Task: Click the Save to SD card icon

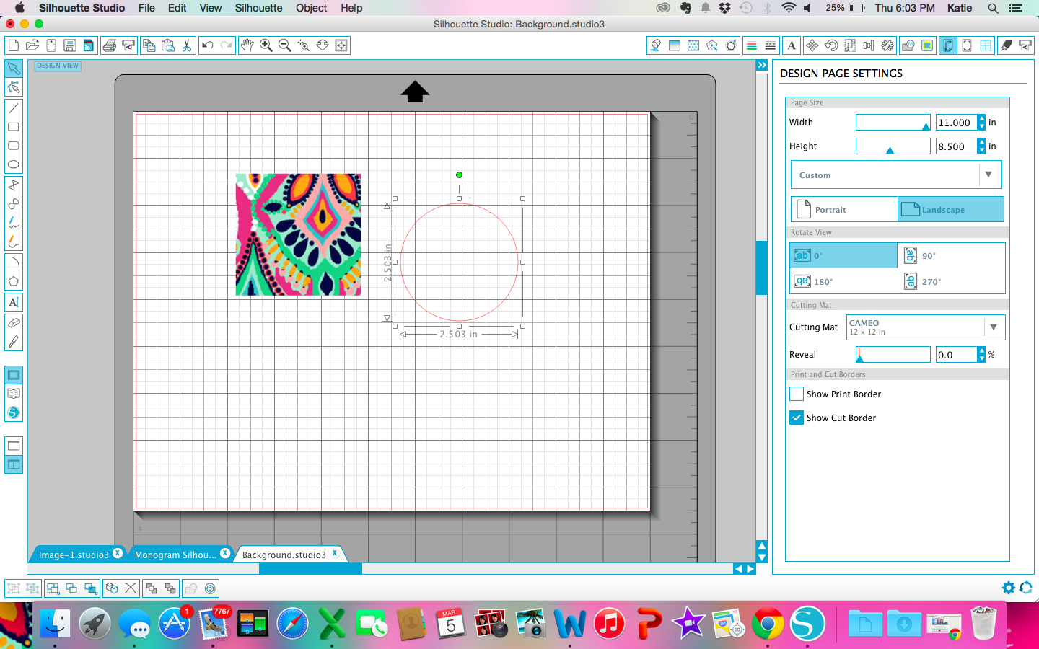Action: pyautogui.click(x=89, y=45)
